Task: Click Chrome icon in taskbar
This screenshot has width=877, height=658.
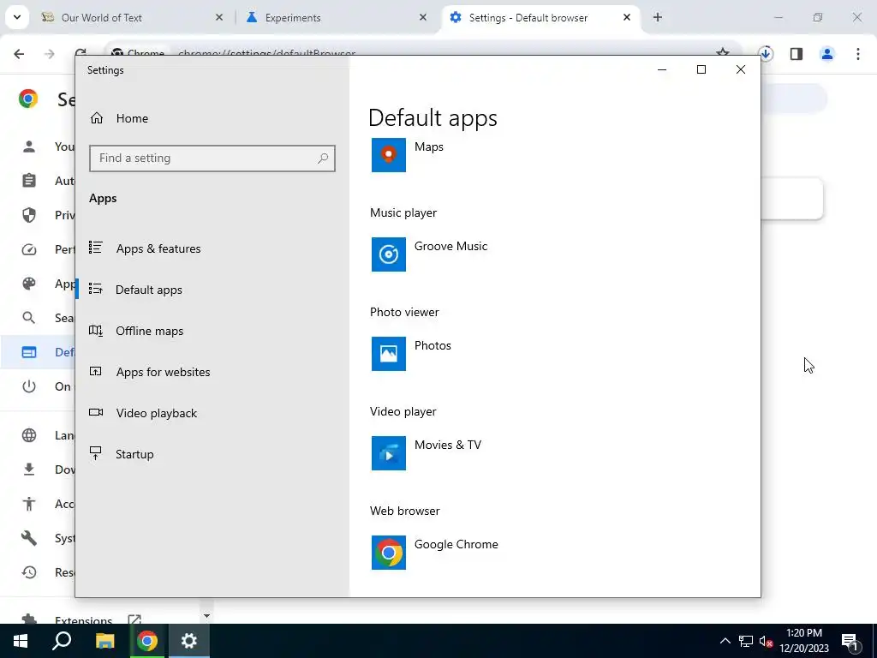Action: point(147,641)
